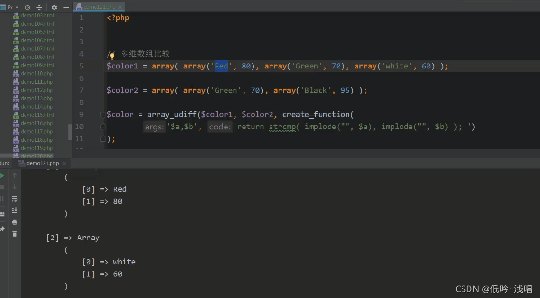The height and width of the screenshot is (298, 540).
Task: Clear the console with the trash icon
Action: pyautogui.click(x=15, y=232)
